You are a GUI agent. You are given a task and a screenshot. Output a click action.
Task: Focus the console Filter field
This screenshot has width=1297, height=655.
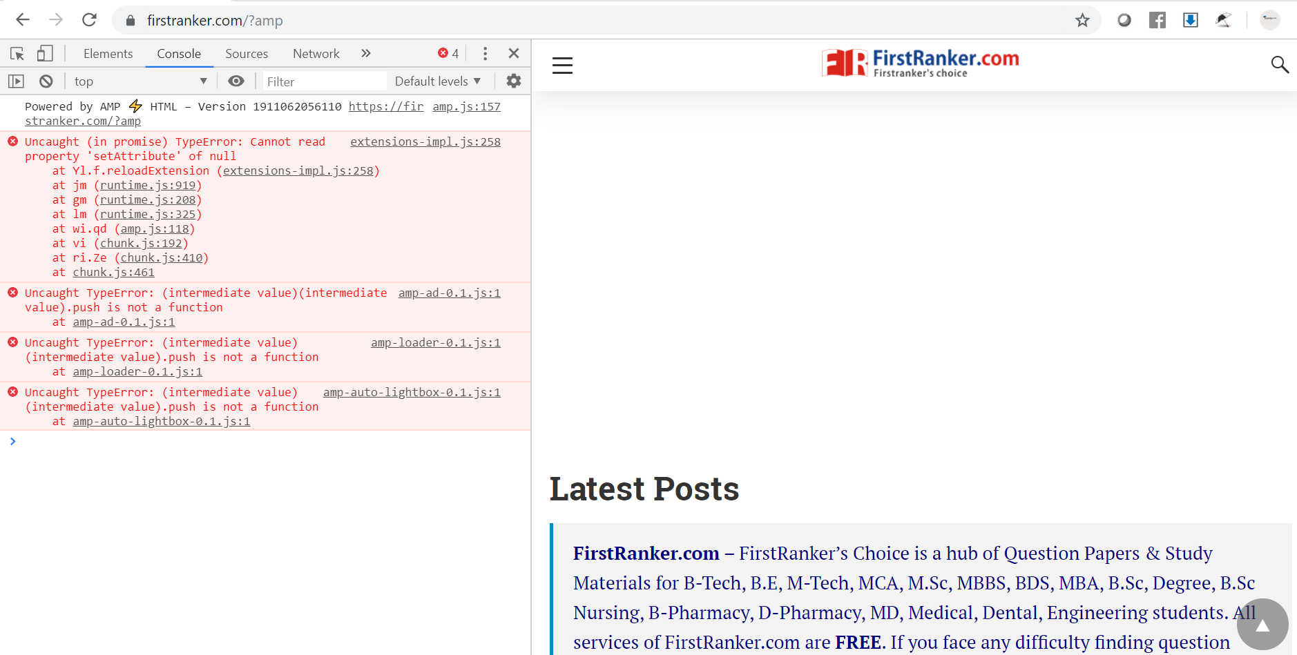tap(324, 81)
